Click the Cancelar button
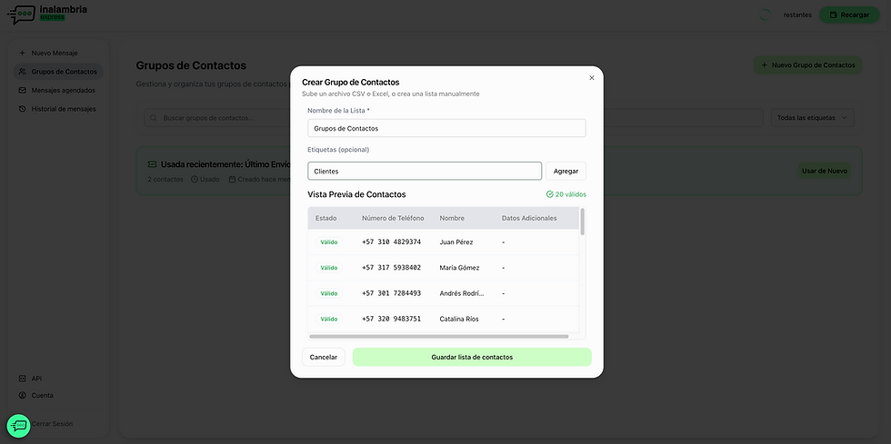 324,357
